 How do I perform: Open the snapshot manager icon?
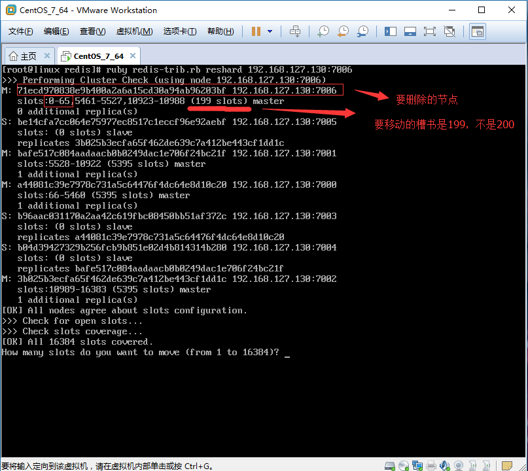362,31
